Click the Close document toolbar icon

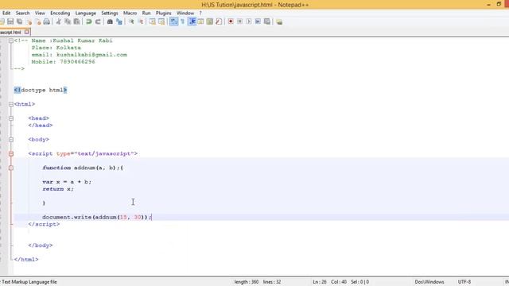(29, 21)
